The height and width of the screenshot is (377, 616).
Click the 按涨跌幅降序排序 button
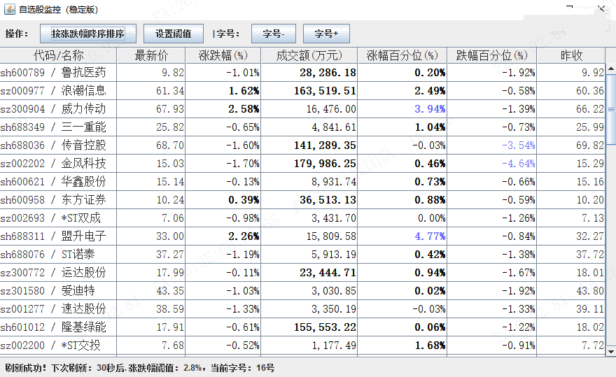(x=88, y=34)
